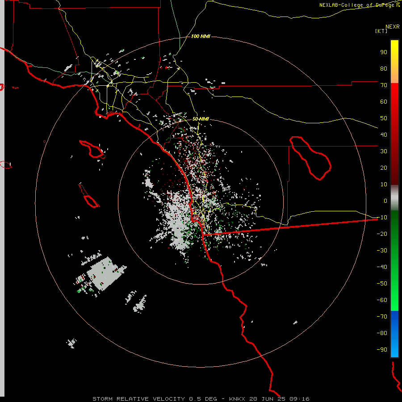Click the KT units label above color scale
The image size is (402, 402).
click(x=381, y=31)
